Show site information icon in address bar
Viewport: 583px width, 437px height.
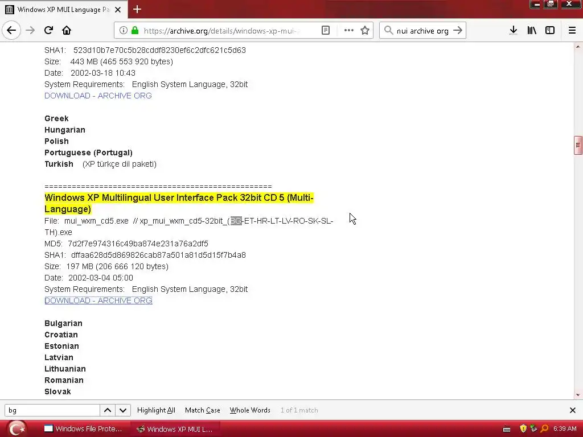coord(123,31)
